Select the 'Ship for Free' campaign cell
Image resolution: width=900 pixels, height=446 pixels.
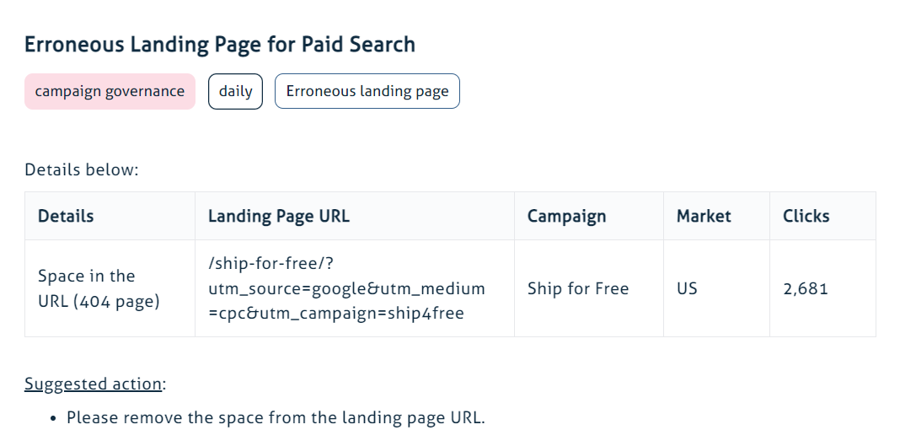pyautogui.click(x=578, y=288)
